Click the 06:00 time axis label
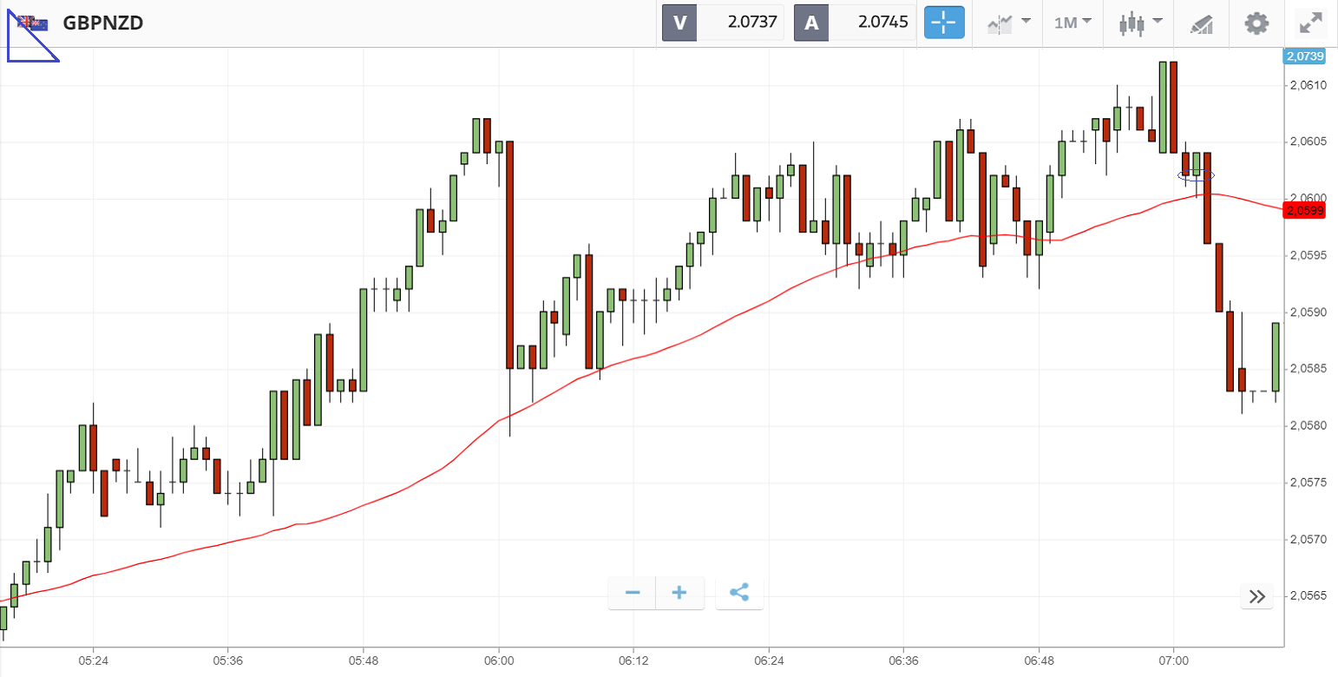The width and height of the screenshot is (1338, 677). click(498, 660)
